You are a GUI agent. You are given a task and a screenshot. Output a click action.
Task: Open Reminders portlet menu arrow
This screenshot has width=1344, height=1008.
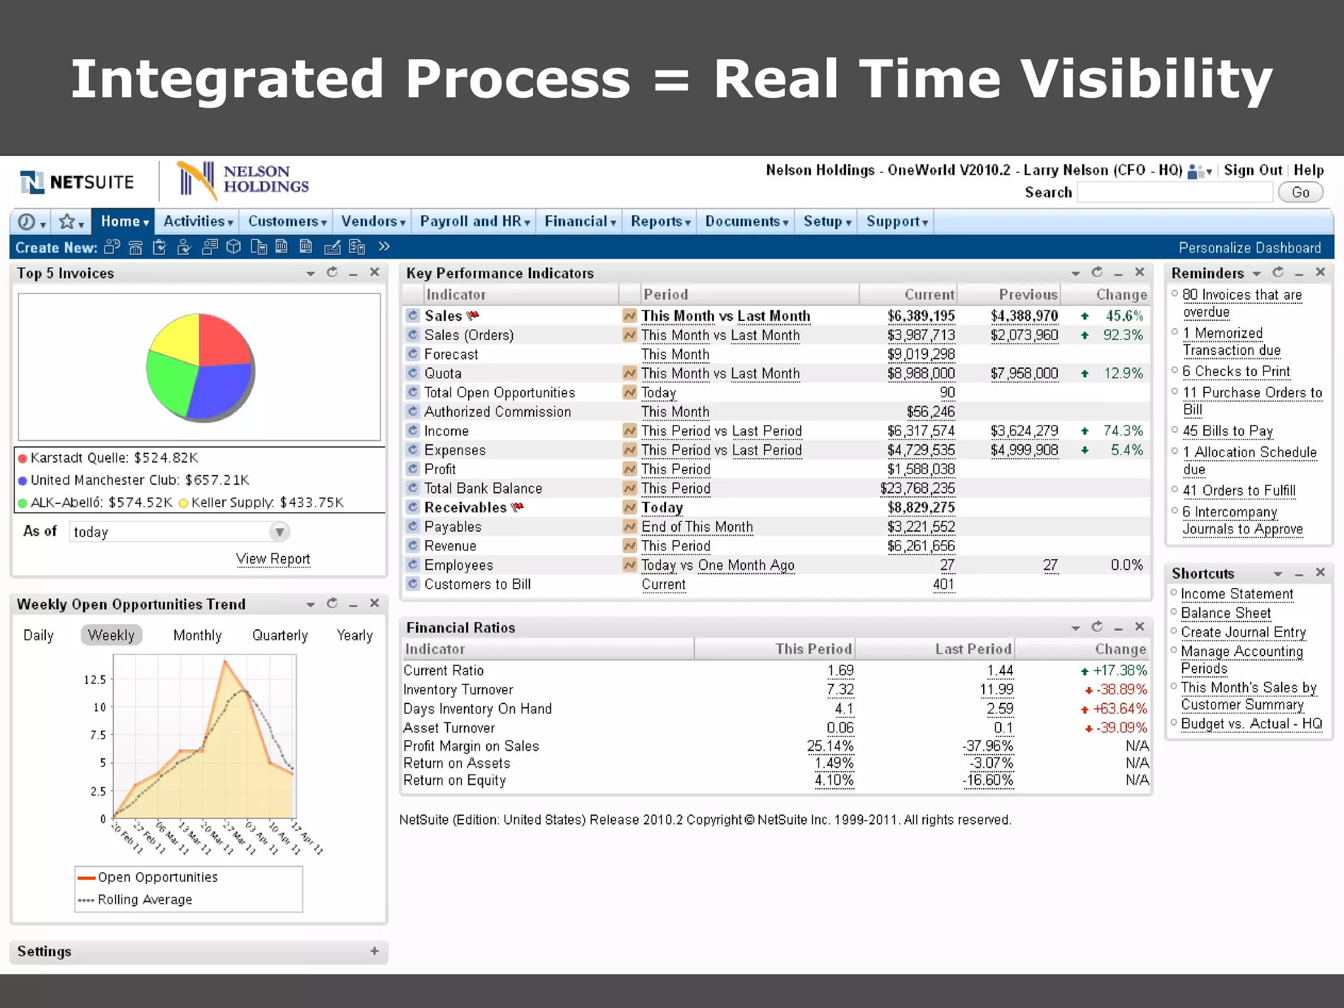pyautogui.click(x=1257, y=273)
